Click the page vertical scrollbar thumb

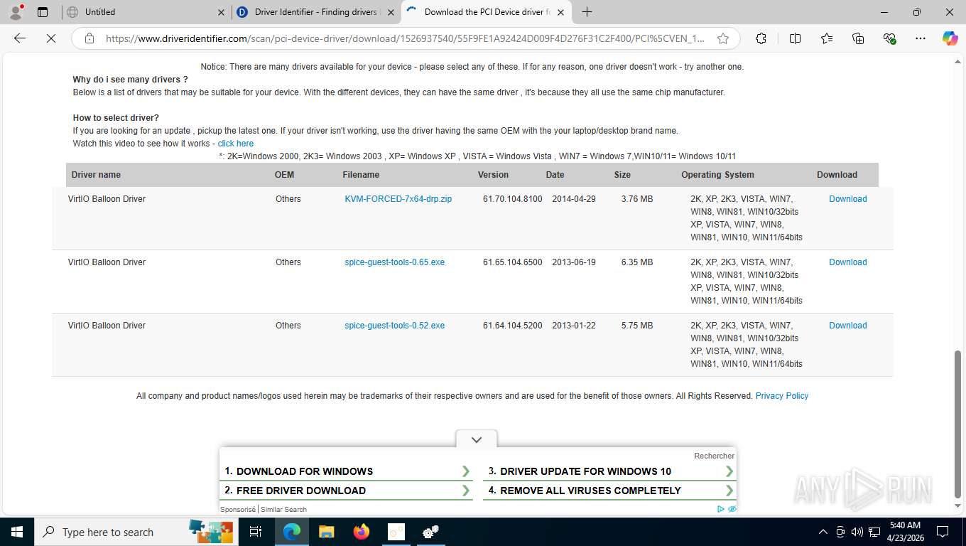pos(957,424)
